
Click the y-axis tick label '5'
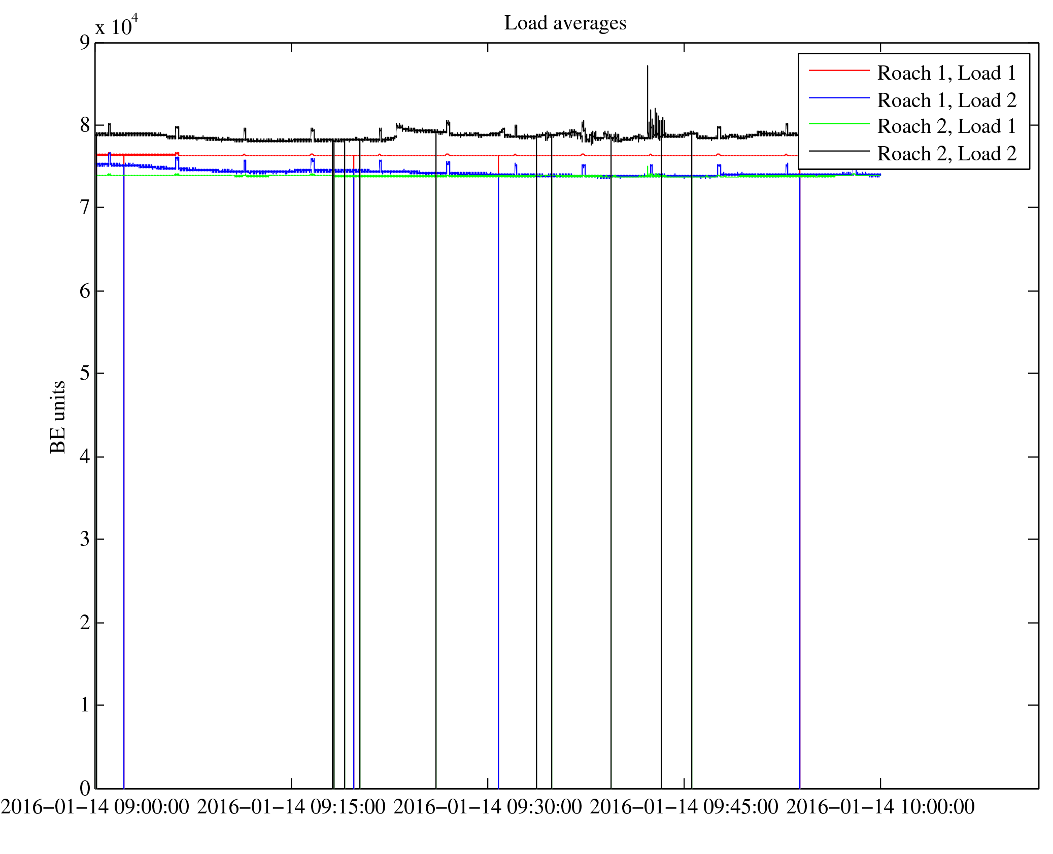(x=85, y=373)
